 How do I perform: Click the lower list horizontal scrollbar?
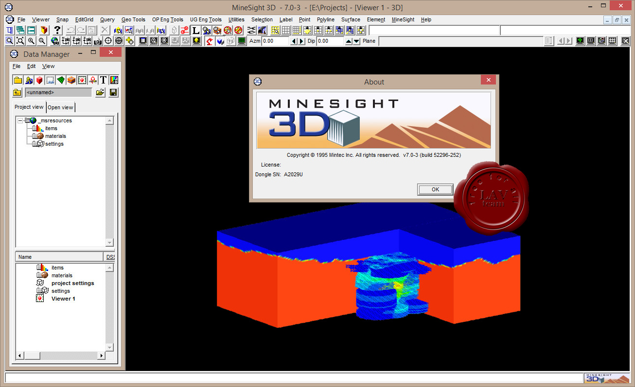click(61, 356)
